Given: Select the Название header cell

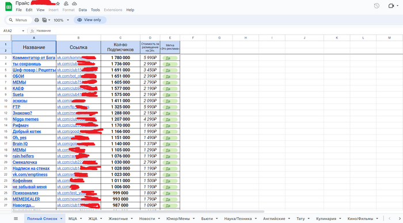Looking at the screenshot, I should pos(34,47).
